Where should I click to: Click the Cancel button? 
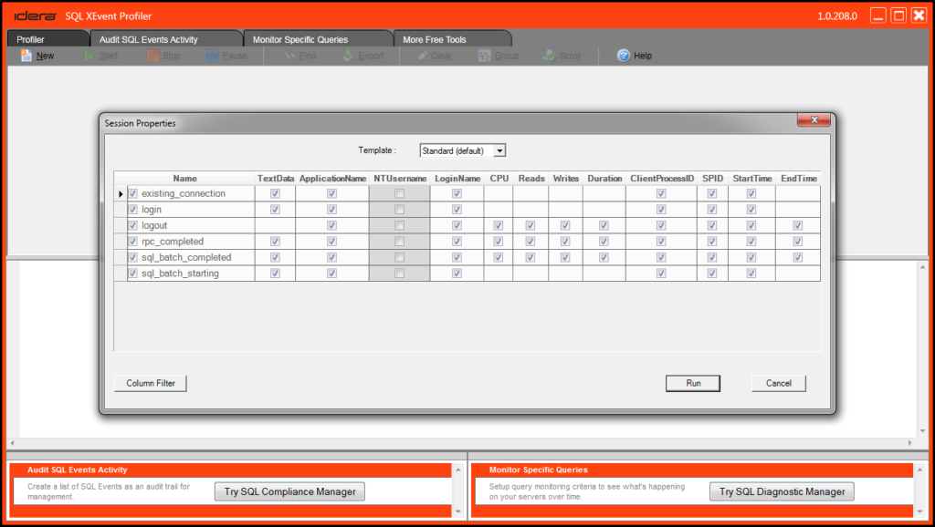(779, 383)
